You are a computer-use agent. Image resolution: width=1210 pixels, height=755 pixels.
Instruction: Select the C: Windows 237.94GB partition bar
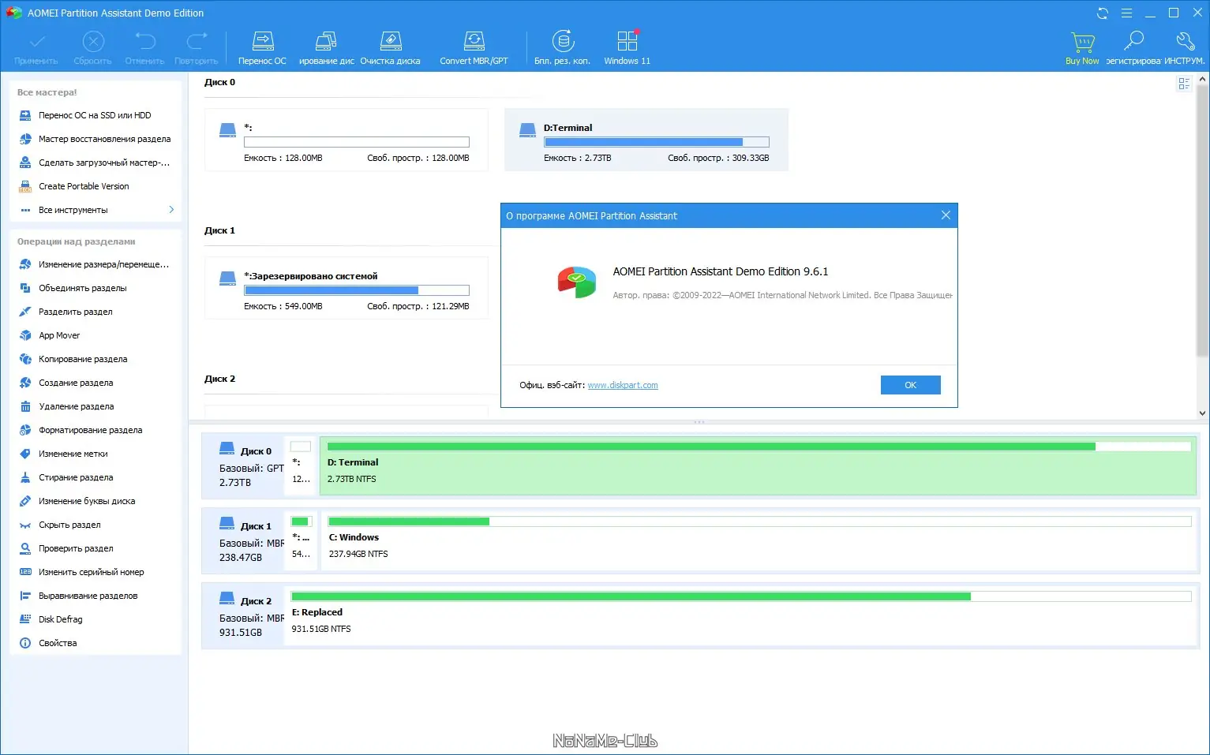click(x=759, y=541)
